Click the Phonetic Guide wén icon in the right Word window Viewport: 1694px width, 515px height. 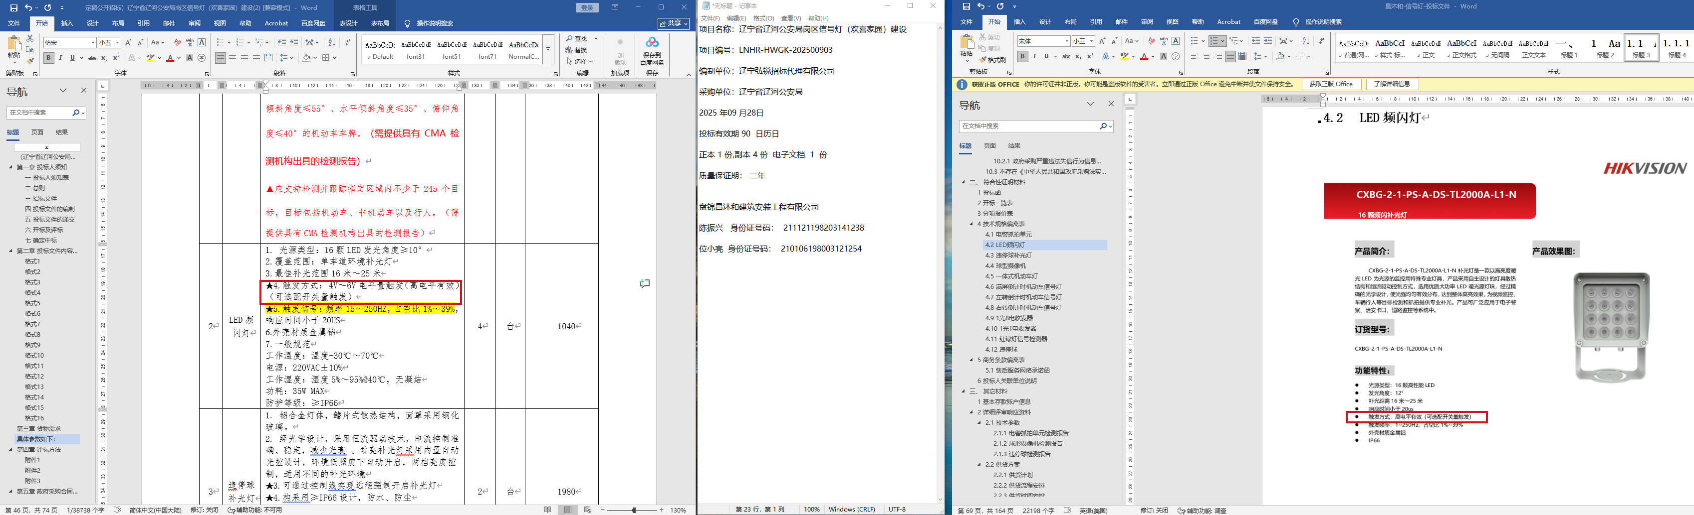(1163, 41)
